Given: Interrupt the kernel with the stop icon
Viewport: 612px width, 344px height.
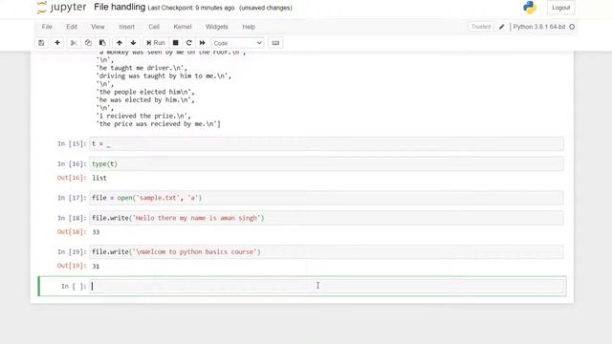Looking at the screenshot, I should 176,43.
